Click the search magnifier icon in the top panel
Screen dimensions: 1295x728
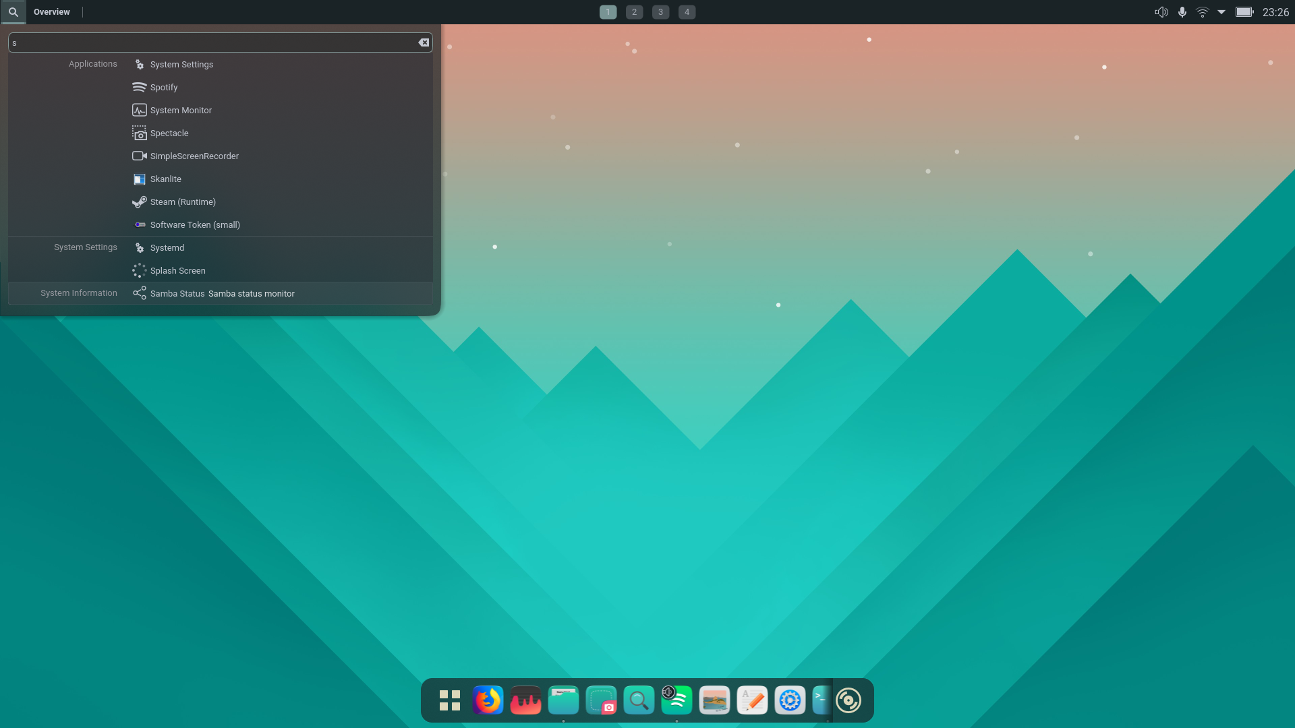(x=13, y=11)
